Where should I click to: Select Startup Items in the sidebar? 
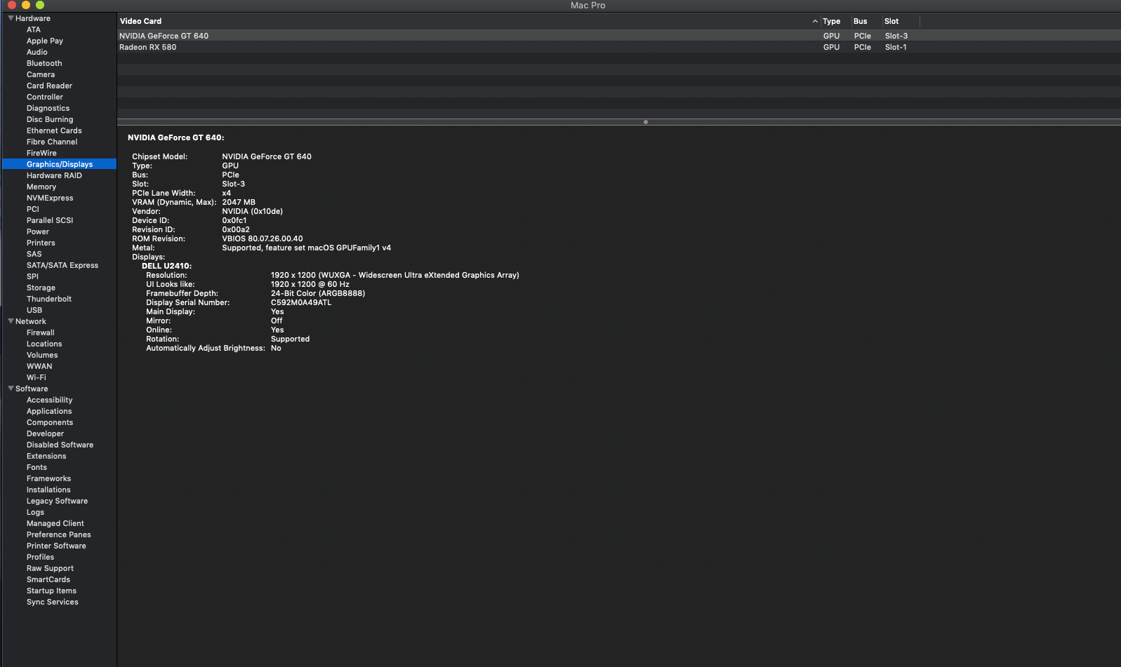[51, 591]
